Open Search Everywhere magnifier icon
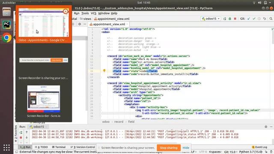The width and height of the screenshot is (274, 154). click(271, 19)
